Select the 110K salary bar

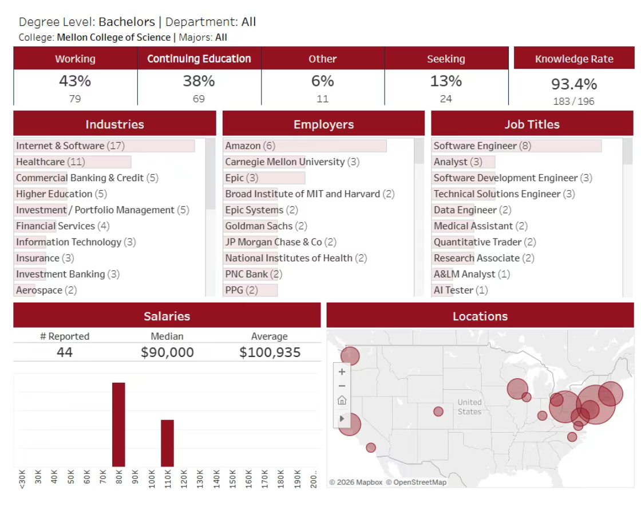pos(167,443)
